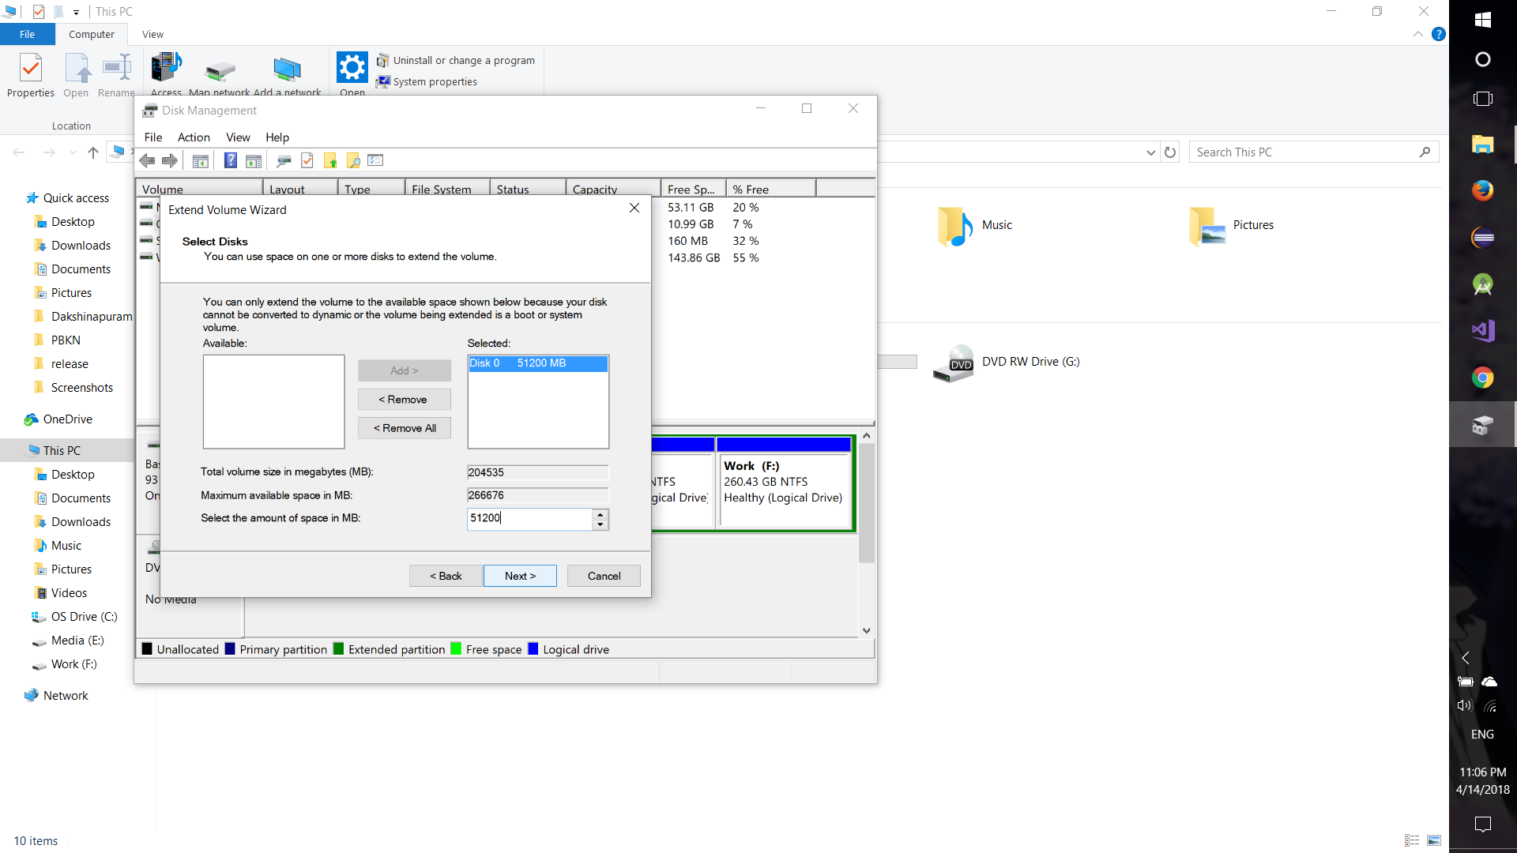Click the Select amount of space field
Screen dimensions: 1517x853
tap(529, 518)
